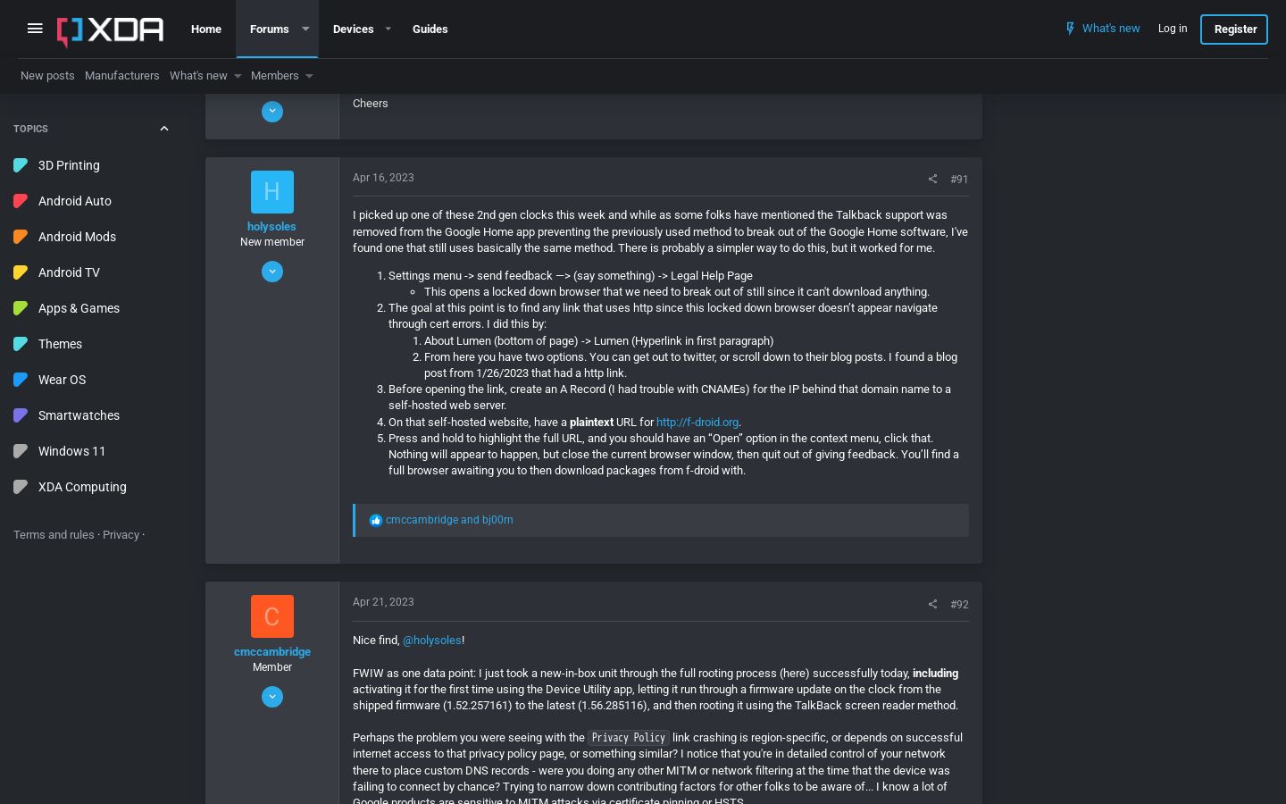Open the Themes topic
This screenshot has height=804, width=1286.
point(60,344)
